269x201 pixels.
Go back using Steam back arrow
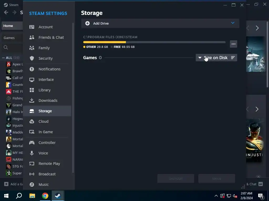point(6,12)
